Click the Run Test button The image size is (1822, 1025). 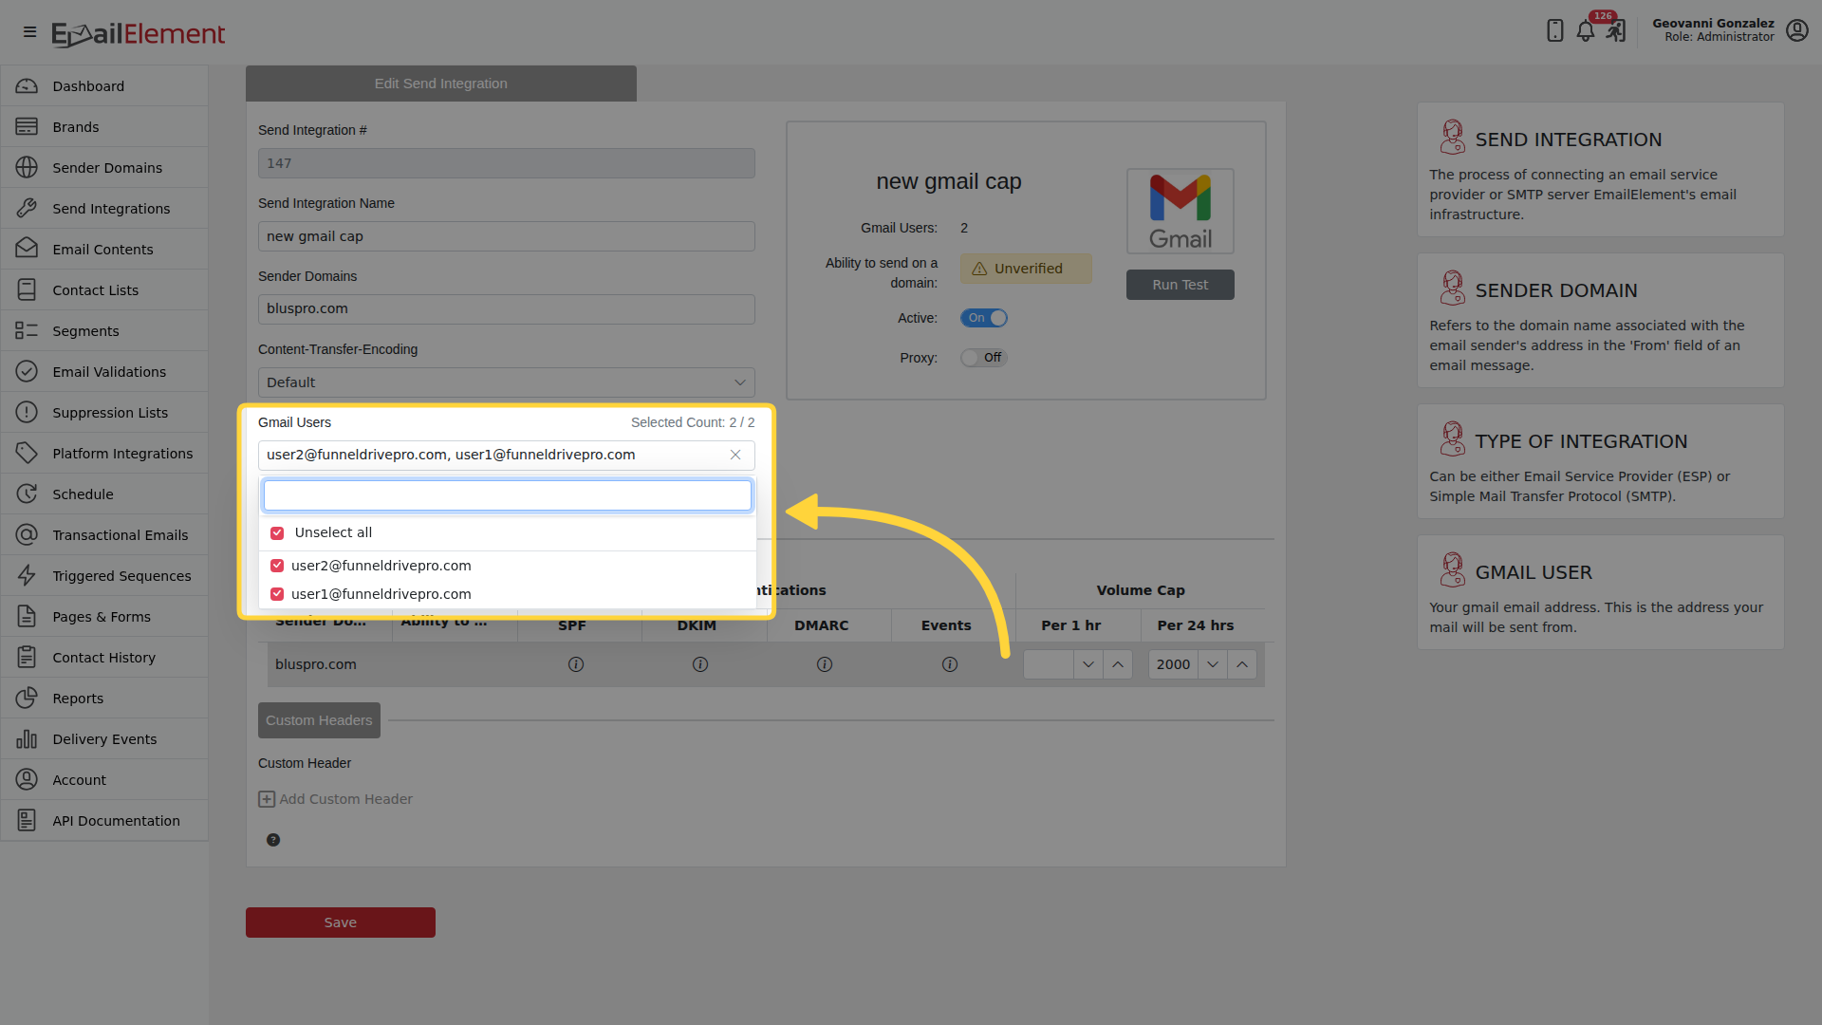pyautogui.click(x=1181, y=285)
